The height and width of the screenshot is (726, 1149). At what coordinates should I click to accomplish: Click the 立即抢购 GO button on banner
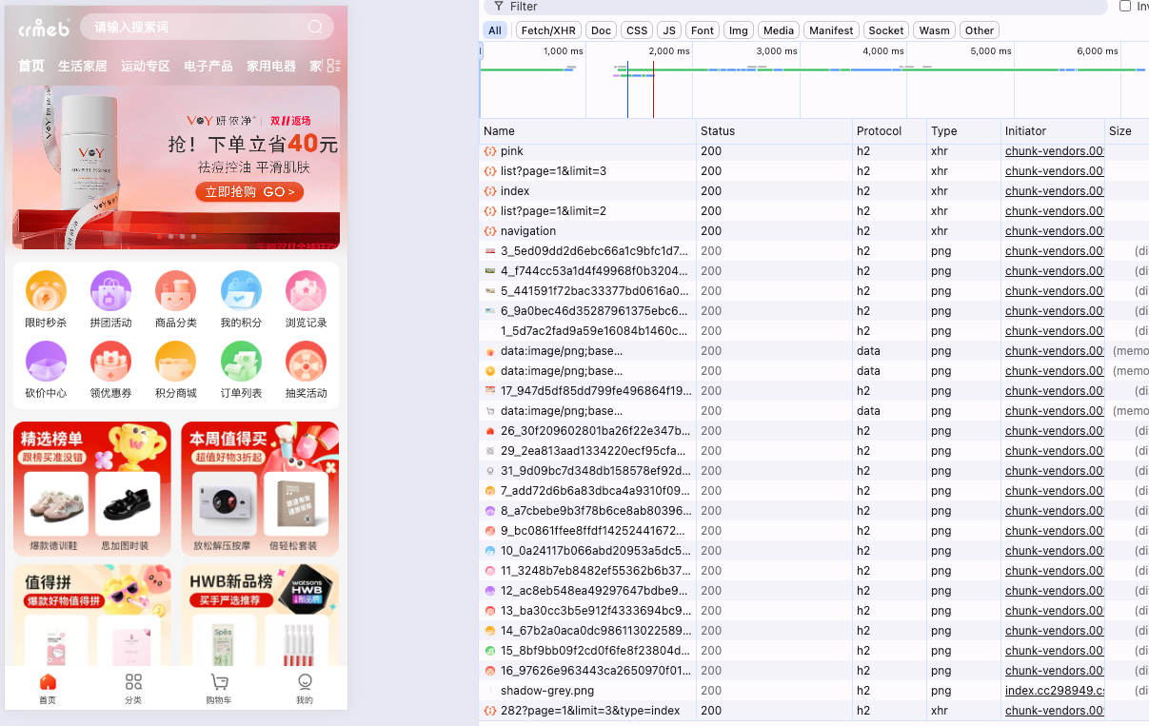coord(250,192)
